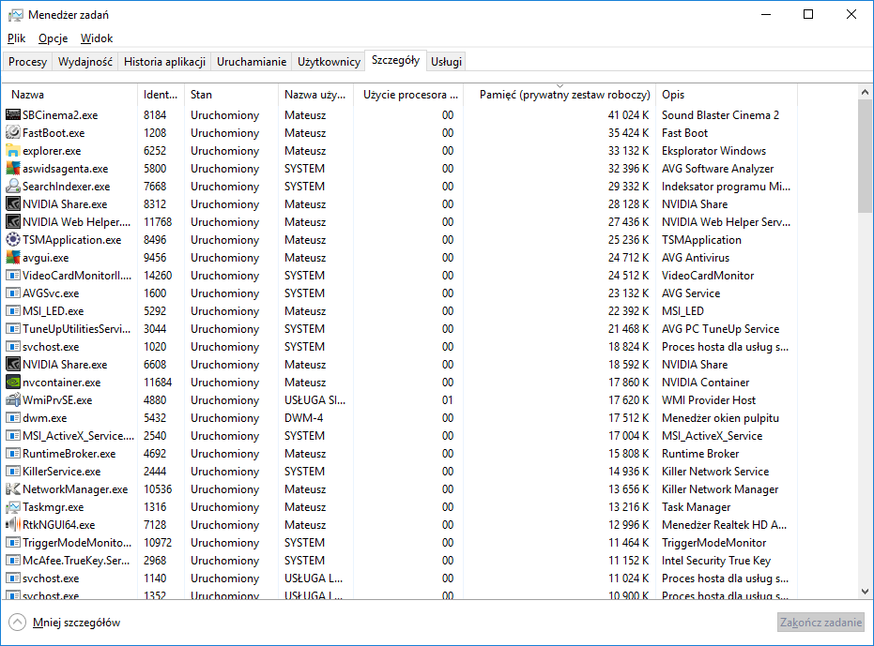Click the KillerService.exe process icon
Image resolution: width=874 pixels, height=646 pixels.
13,471
